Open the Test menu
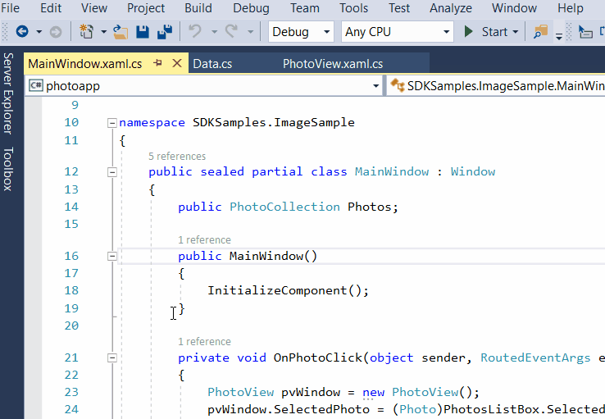 pyautogui.click(x=399, y=7)
